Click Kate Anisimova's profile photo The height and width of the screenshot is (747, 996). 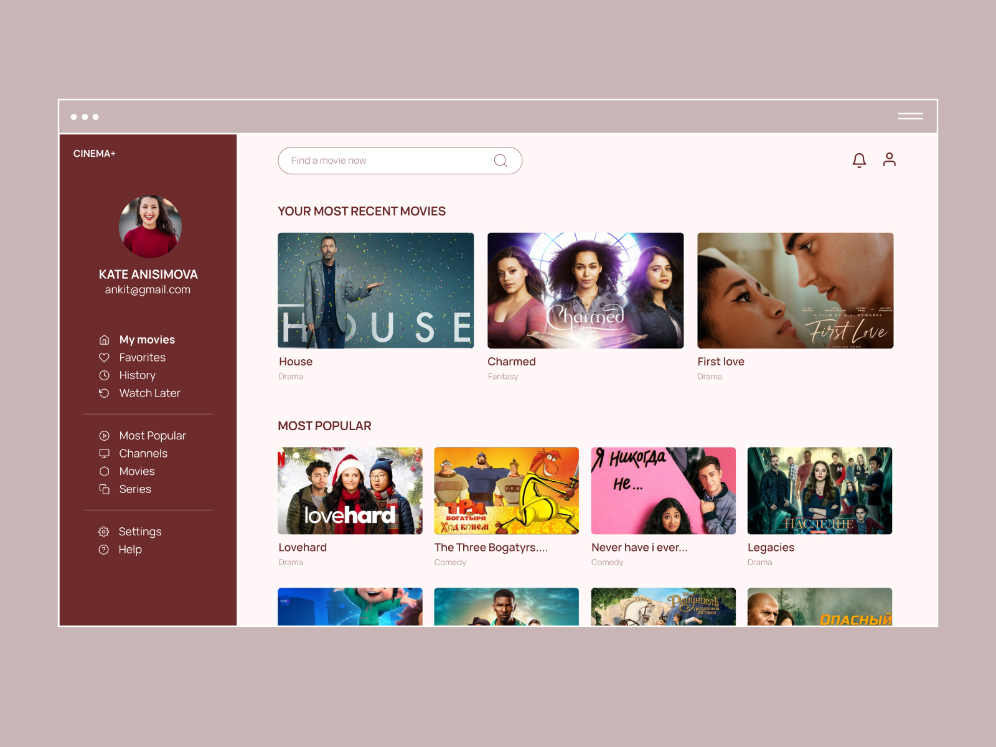[150, 227]
